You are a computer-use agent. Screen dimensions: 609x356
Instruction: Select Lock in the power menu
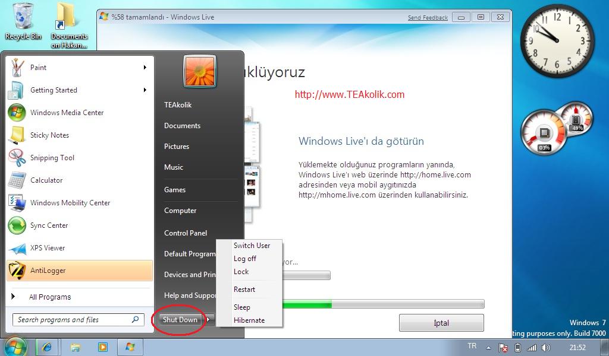click(241, 272)
